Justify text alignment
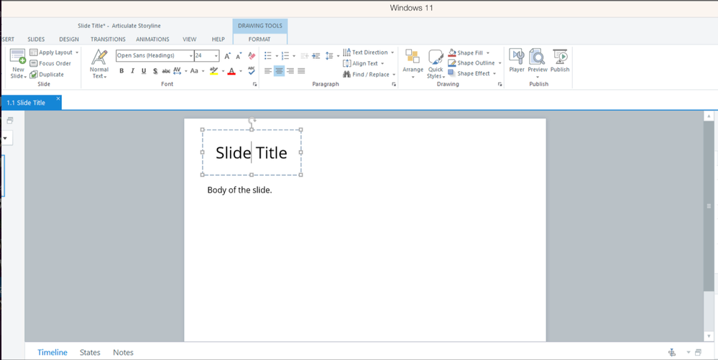Screen dimensions: 718x360 click(301, 71)
